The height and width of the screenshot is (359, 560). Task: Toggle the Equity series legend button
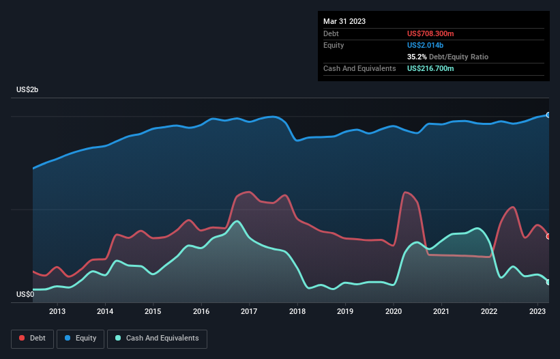coord(80,339)
